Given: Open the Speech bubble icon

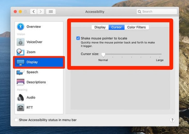Looking at the screenshot, I should pyautogui.click(x=20, y=72).
